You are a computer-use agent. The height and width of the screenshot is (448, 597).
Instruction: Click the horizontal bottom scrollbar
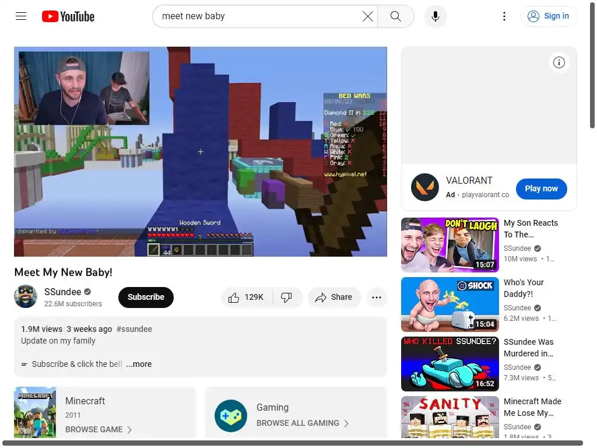pos(293,443)
